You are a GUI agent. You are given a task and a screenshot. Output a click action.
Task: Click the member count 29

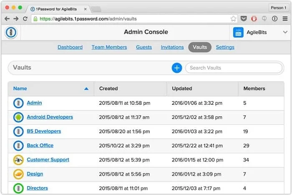pos(246,146)
